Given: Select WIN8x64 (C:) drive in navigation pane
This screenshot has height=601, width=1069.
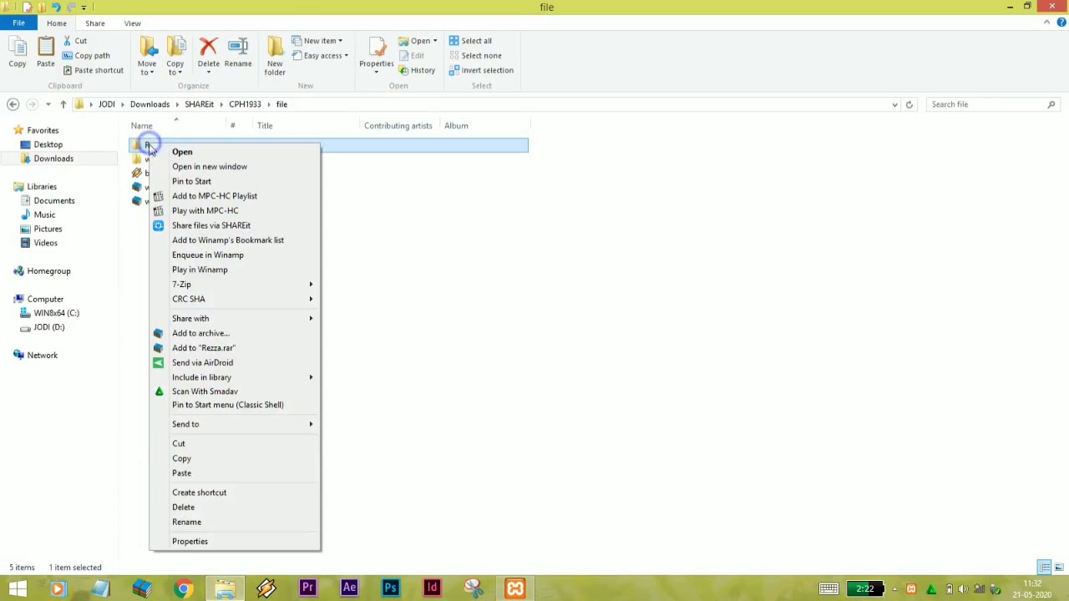Looking at the screenshot, I should pyautogui.click(x=56, y=313).
